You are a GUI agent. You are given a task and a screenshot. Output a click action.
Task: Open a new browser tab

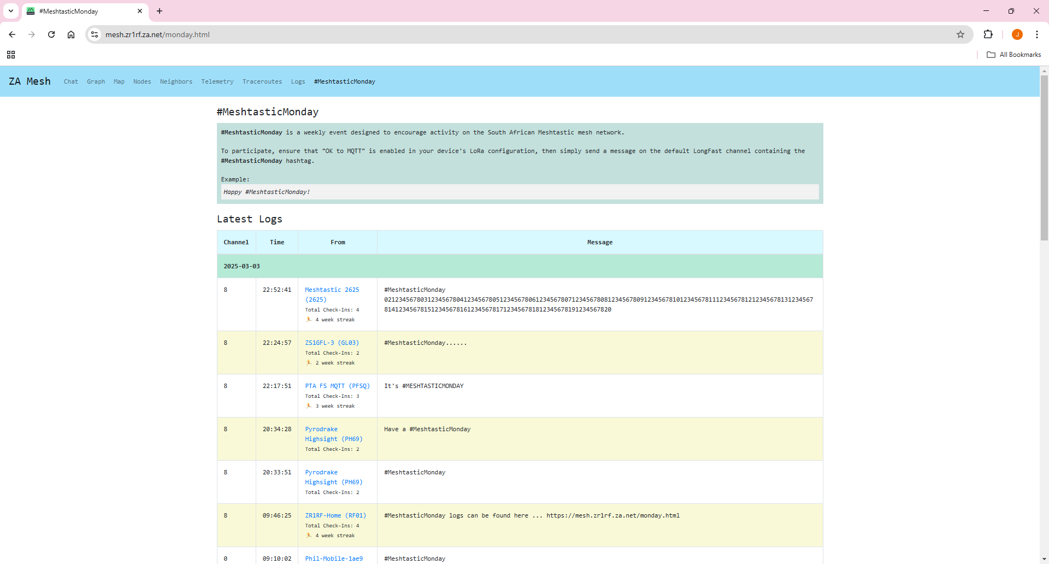[160, 11]
